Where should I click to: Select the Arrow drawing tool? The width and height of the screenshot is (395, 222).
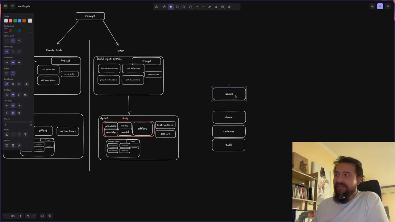tap(197, 7)
